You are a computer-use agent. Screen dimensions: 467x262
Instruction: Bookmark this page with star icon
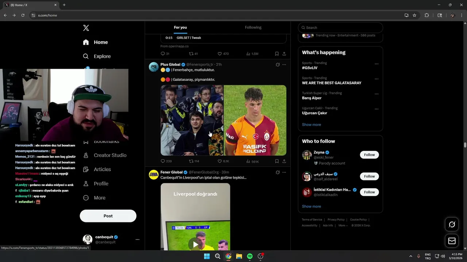point(414,15)
